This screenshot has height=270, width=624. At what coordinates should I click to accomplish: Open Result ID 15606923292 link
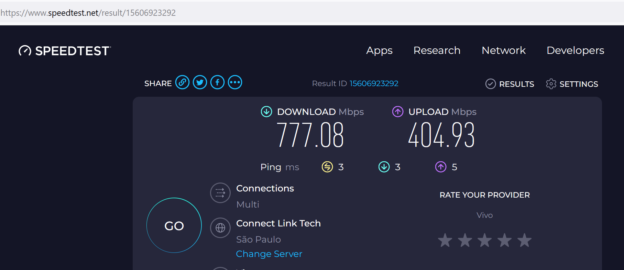click(x=374, y=83)
